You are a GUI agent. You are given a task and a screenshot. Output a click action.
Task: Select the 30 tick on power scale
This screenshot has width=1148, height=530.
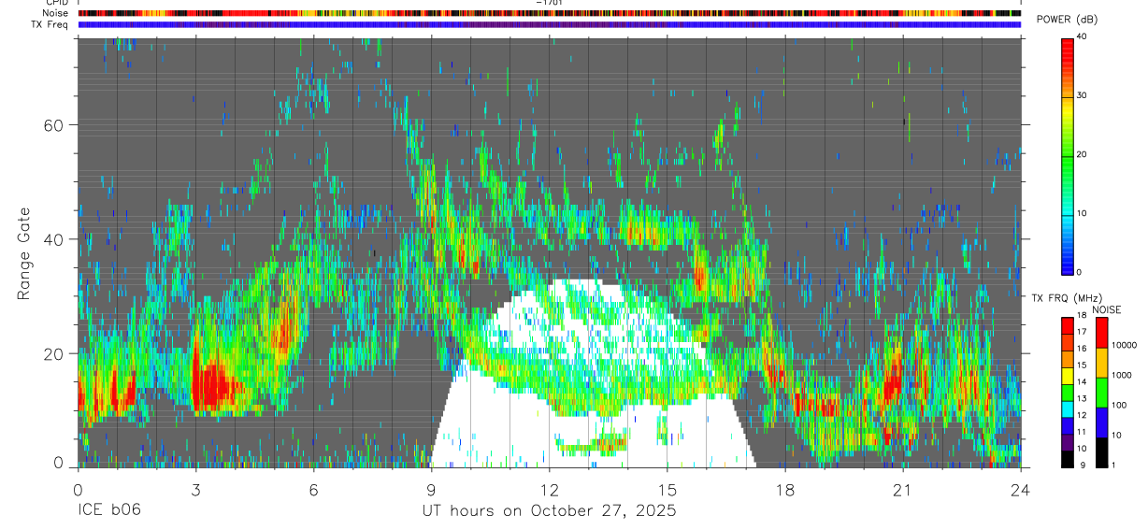1083,95
